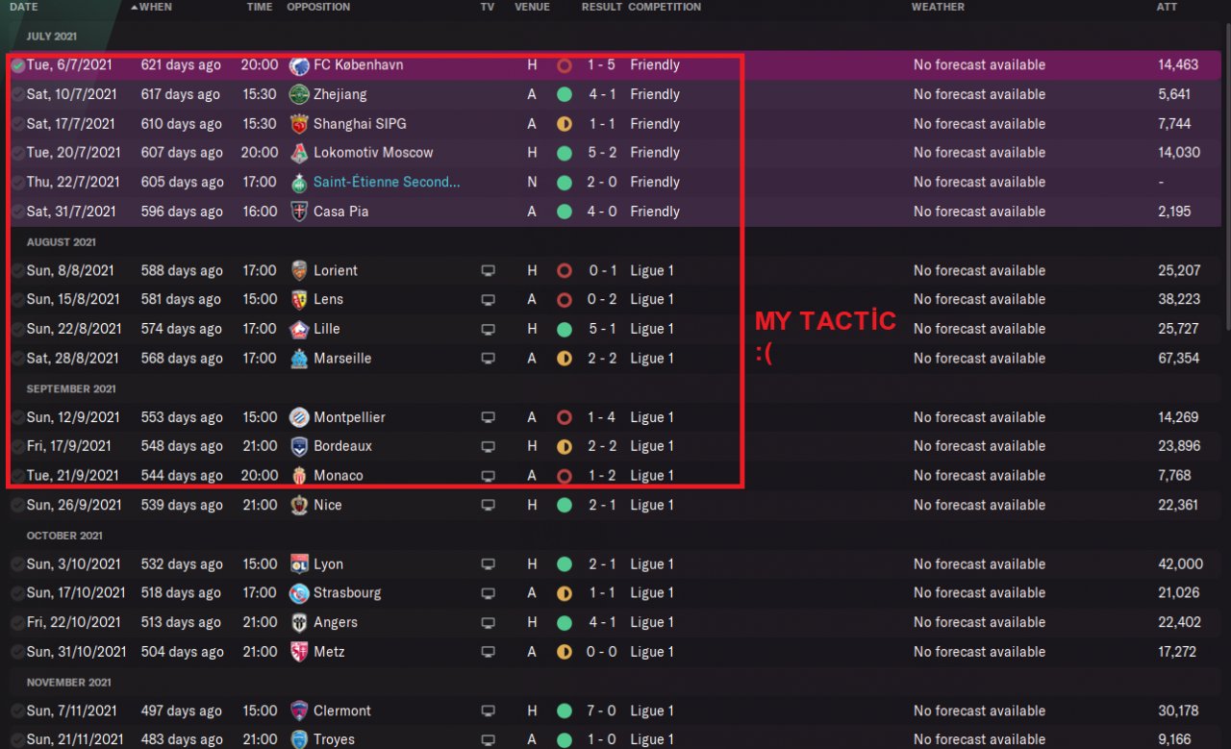The width and height of the screenshot is (1231, 749).
Task: Click green win indicator for Zhejiang match
Action: [565, 94]
